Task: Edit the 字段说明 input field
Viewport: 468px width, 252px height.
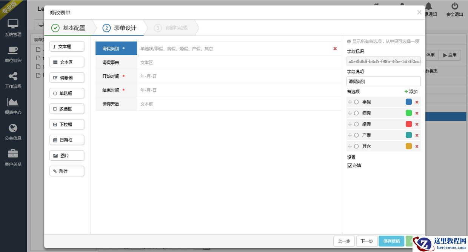Action: coord(383,81)
